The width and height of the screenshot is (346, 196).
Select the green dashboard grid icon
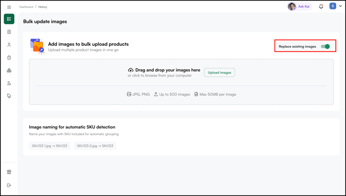pyautogui.click(x=9, y=19)
